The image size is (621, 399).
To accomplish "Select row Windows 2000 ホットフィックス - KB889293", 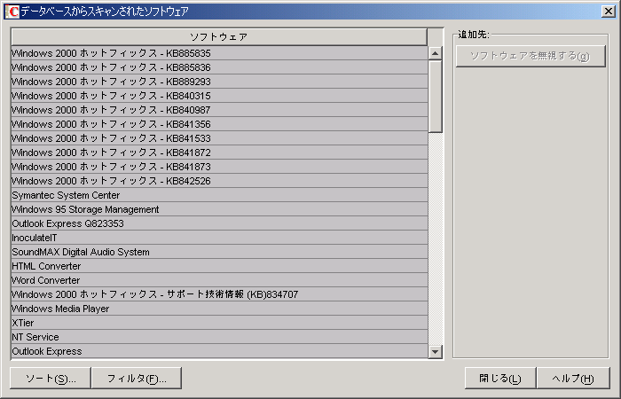I will (219, 82).
